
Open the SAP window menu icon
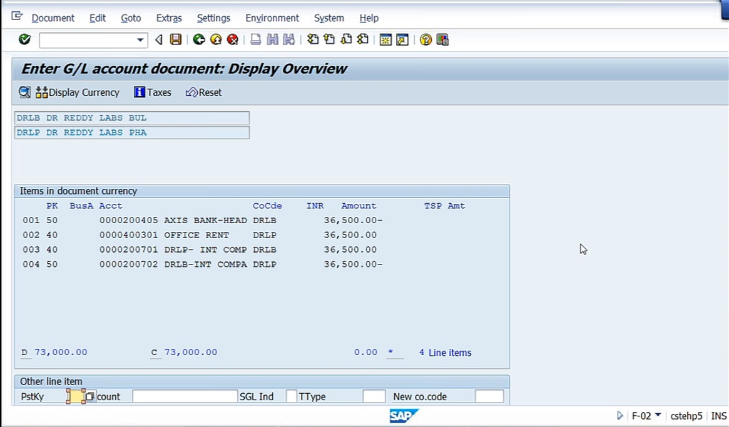pos(17,17)
